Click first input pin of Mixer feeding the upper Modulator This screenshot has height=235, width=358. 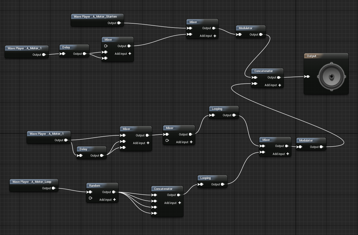[190, 28]
